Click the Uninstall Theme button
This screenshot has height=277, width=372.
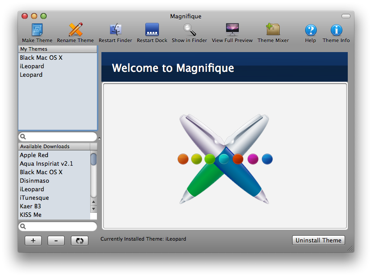click(x=319, y=240)
